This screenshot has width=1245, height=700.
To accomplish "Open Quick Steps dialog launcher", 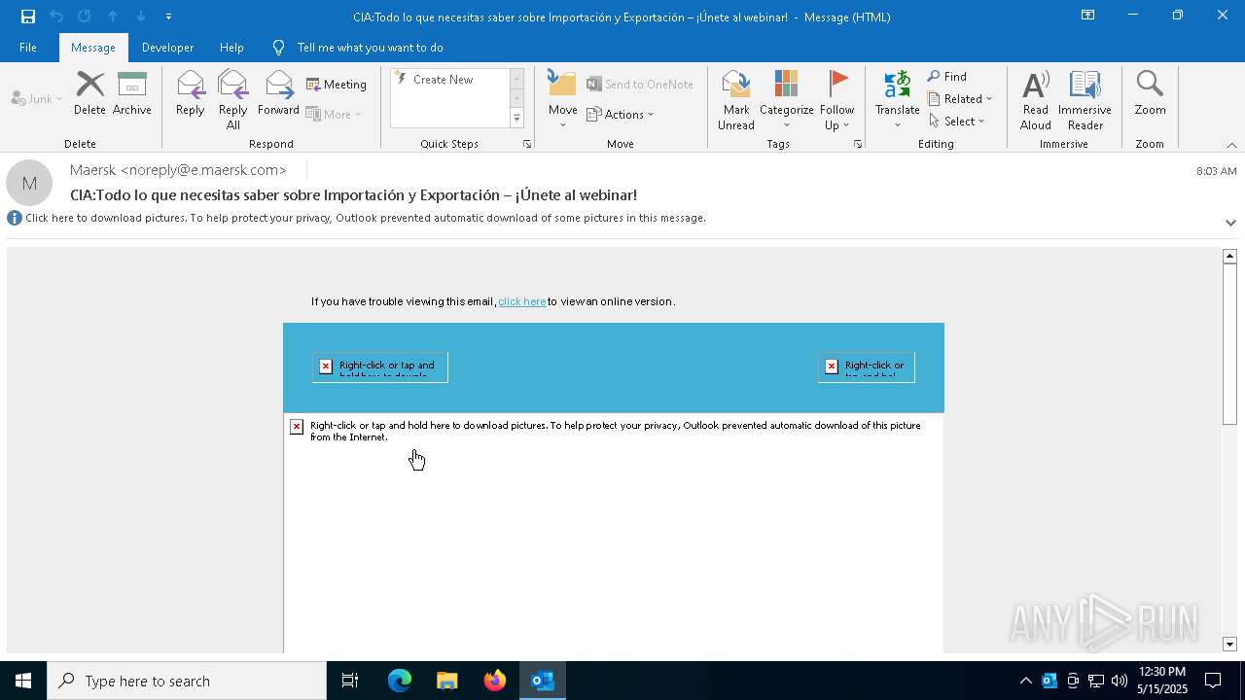I will [527, 144].
